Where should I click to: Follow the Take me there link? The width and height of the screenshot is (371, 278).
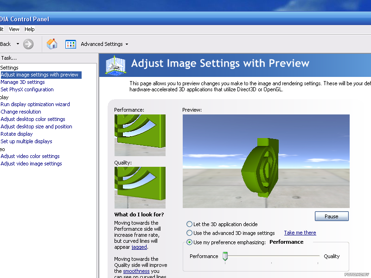point(300,233)
